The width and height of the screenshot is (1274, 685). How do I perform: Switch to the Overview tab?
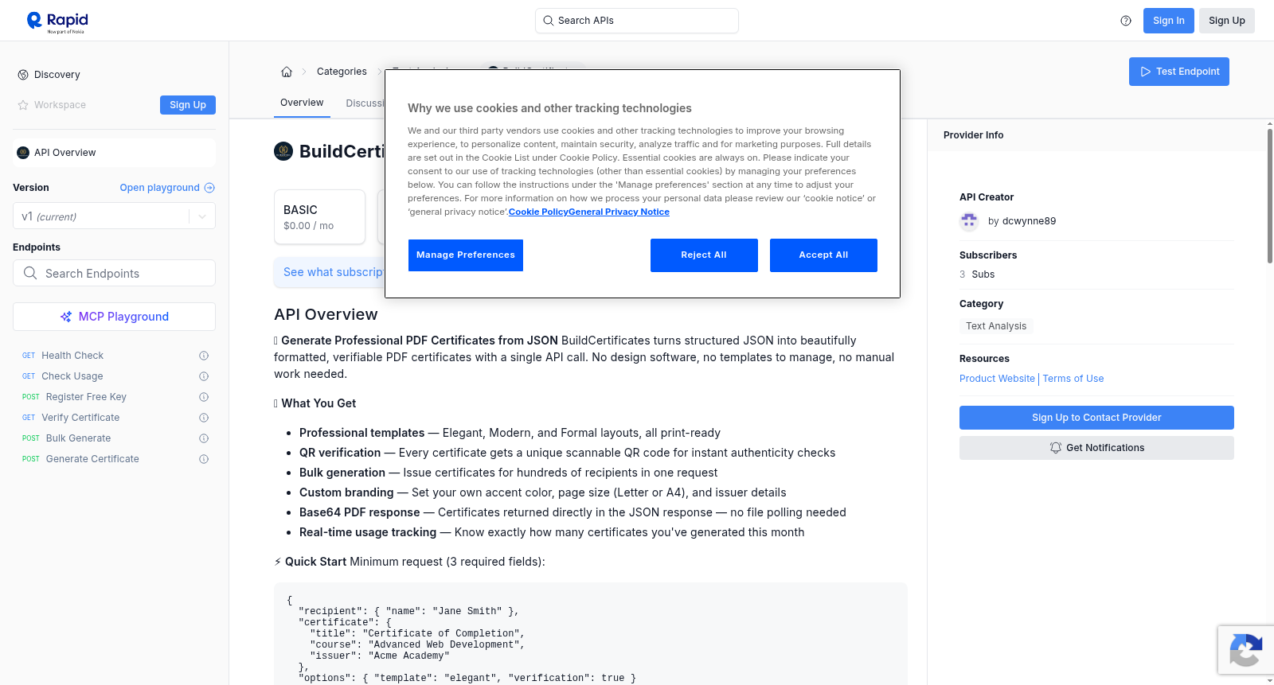302,103
